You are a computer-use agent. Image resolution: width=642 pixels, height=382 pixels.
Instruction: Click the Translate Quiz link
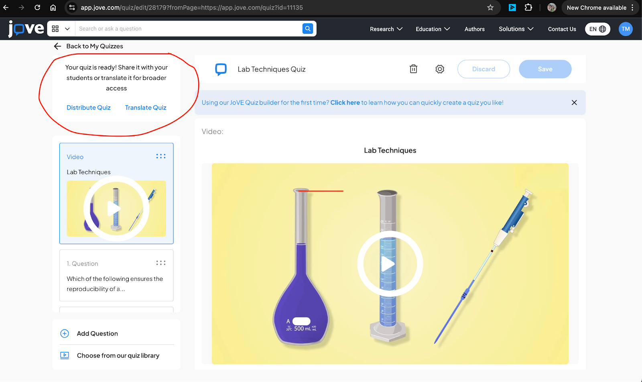(x=146, y=108)
